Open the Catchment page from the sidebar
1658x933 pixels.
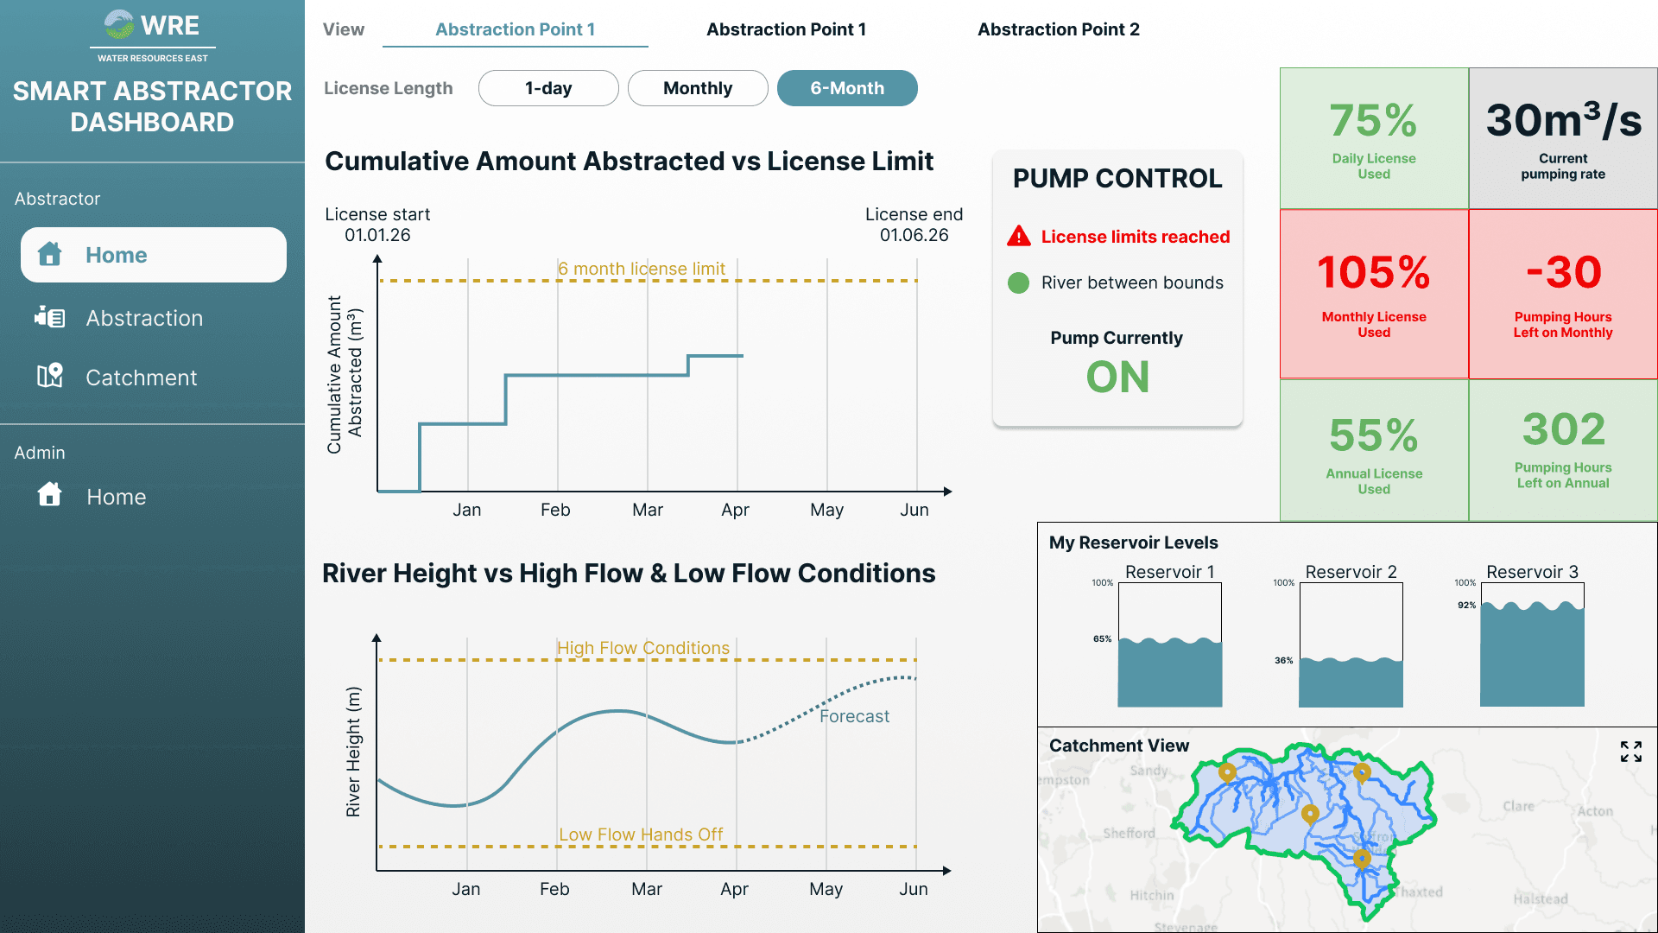pos(141,377)
